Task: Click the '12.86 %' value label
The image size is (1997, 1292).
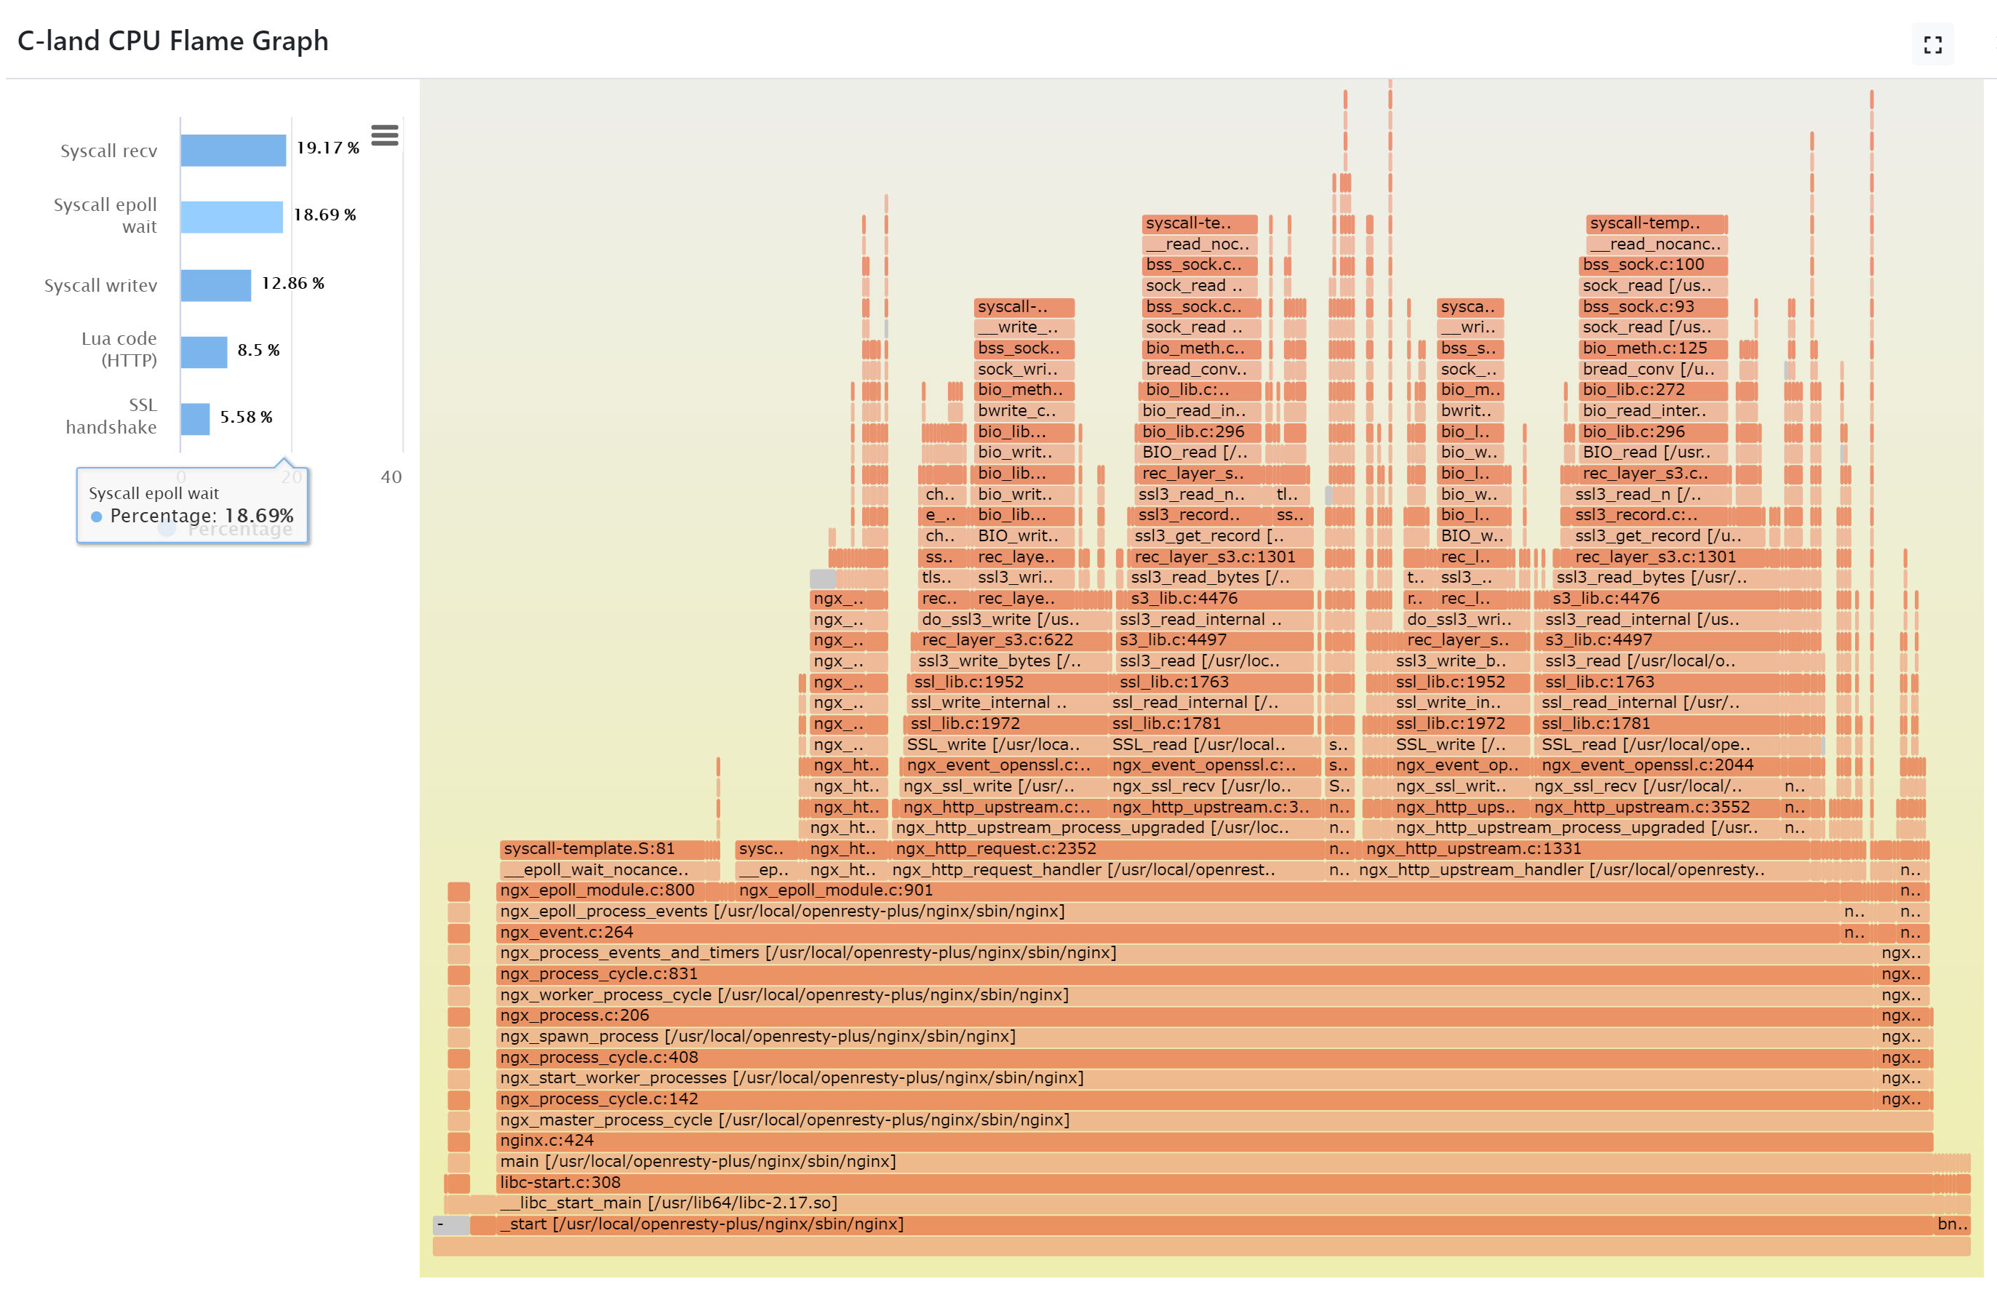Action: [292, 283]
